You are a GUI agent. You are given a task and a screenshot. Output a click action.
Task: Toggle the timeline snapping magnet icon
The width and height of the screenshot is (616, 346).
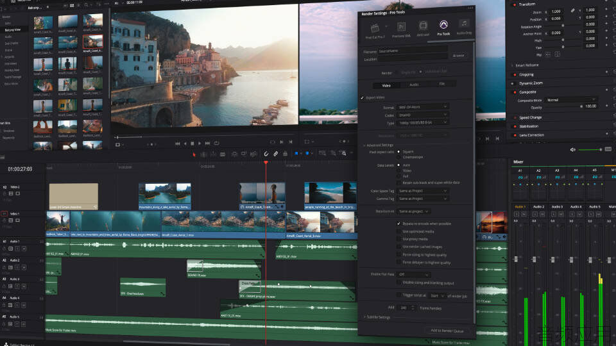tap(266, 154)
